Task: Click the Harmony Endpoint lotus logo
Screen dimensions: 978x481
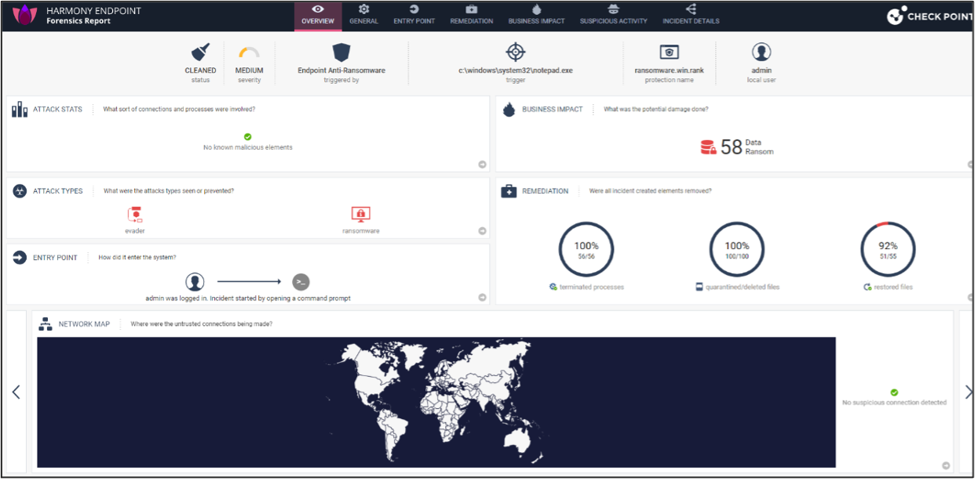Action: click(x=26, y=15)
